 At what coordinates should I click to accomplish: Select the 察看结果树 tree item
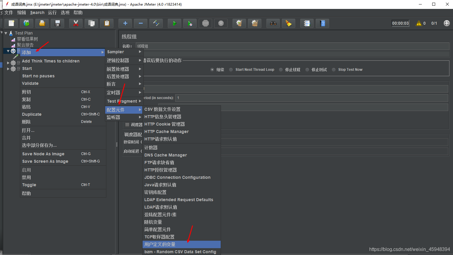(27, 39)
